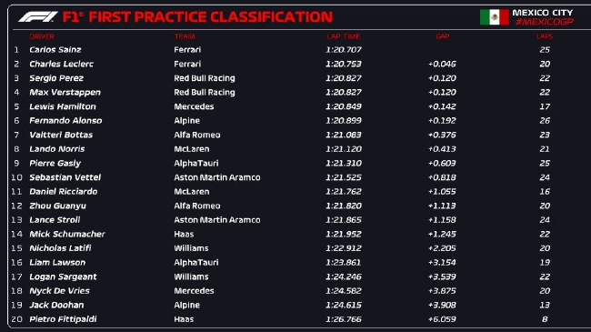Click Jack Doohan's laps count 13
Viewport: 591px width, 332px height.
tap(545, 305)
